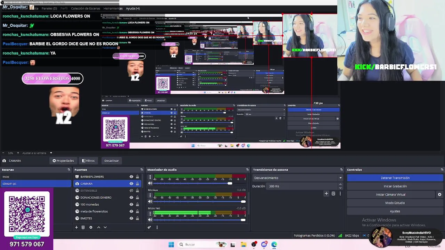Undock the Mezclador de audio panel
The height and width of the screenshot is (250, 445).
pos(247,170)
